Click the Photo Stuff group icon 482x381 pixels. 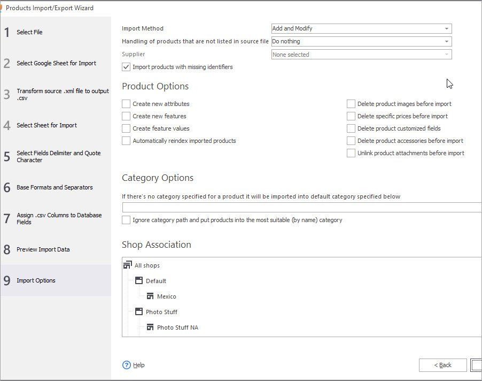[139, 312]
